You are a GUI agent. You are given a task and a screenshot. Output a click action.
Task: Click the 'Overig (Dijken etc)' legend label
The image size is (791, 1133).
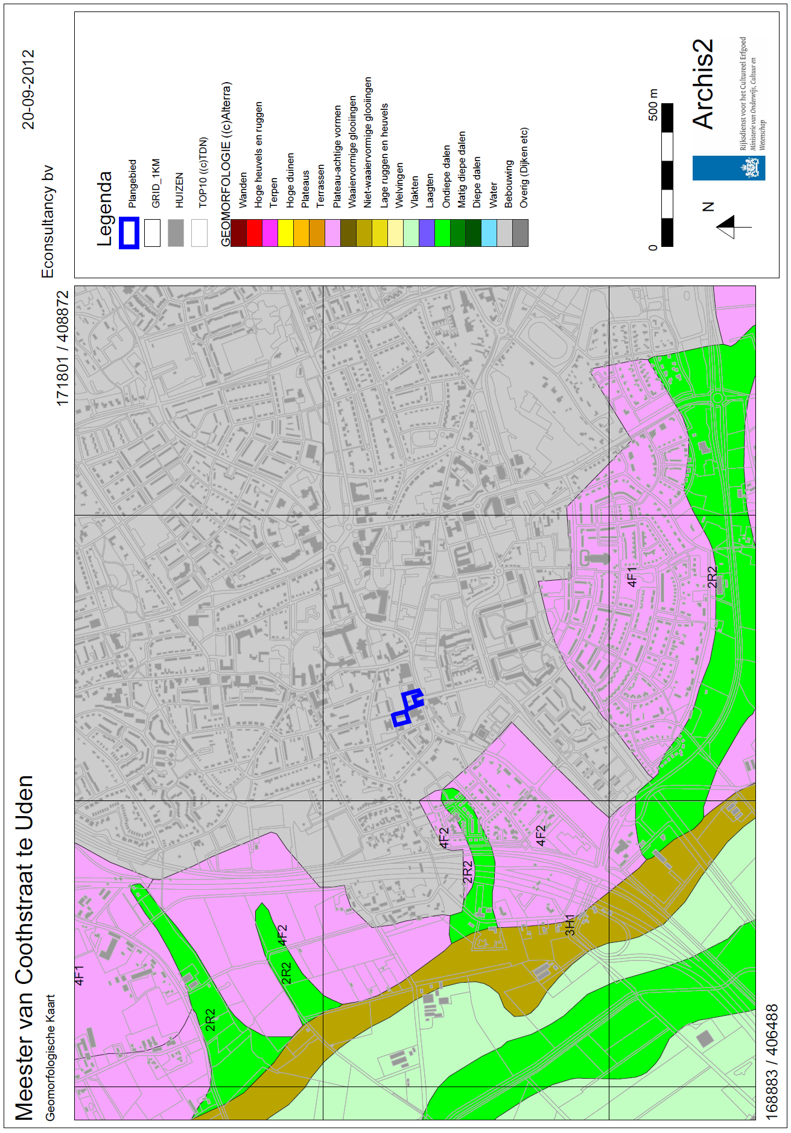click(x=524, y=167)
